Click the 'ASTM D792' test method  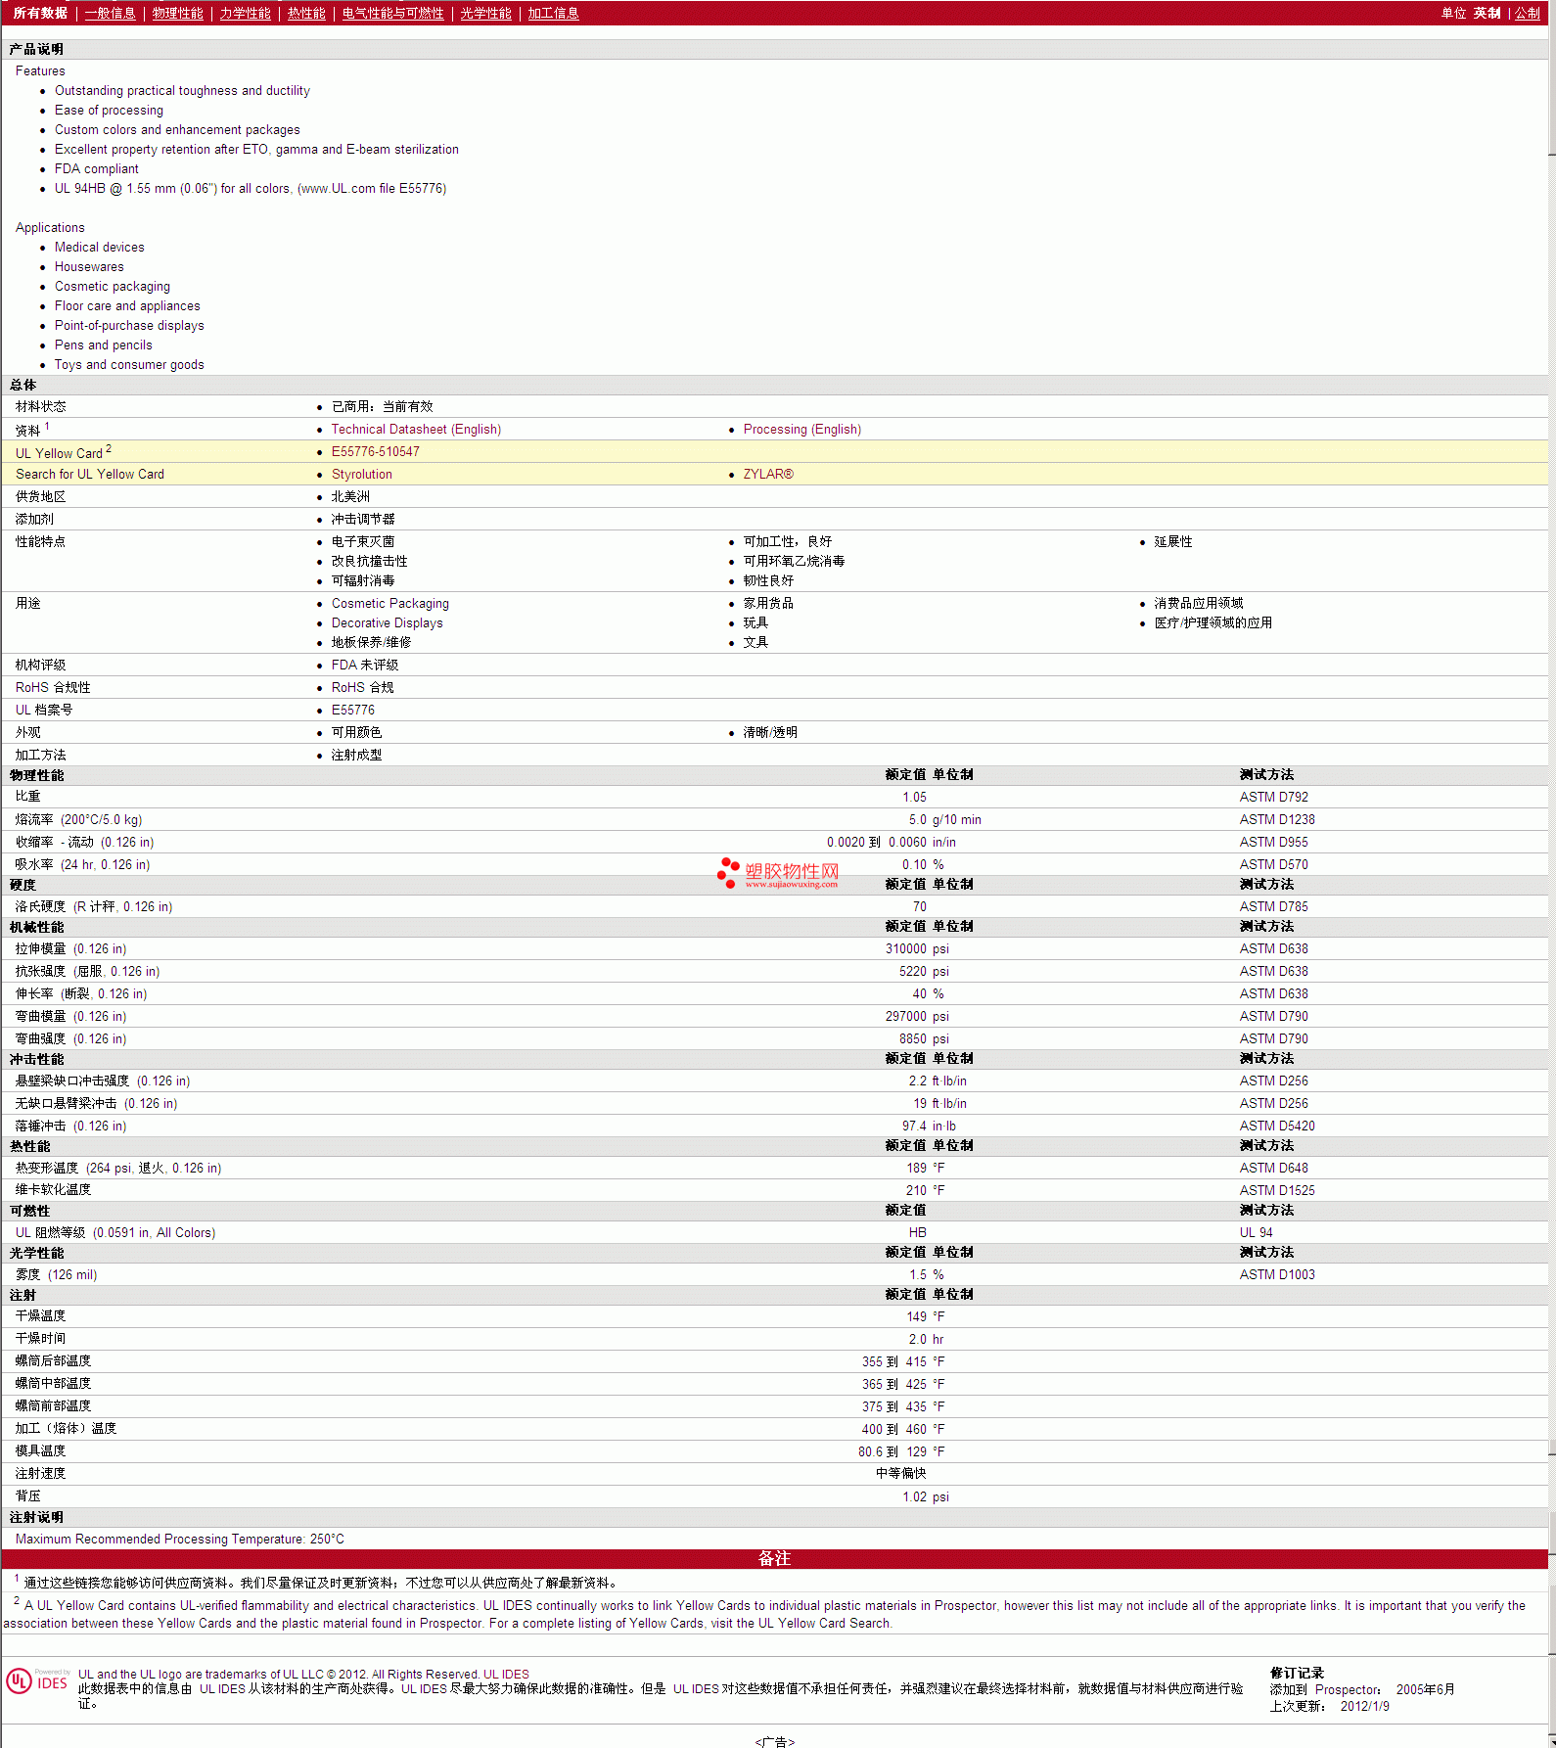[1274, 798]
